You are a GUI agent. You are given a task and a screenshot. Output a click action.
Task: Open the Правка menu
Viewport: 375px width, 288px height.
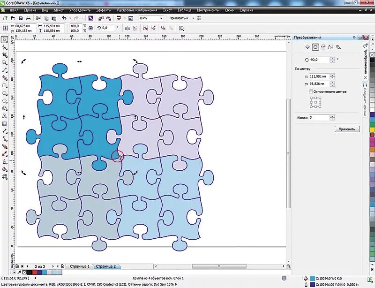[x=30, y=10]
